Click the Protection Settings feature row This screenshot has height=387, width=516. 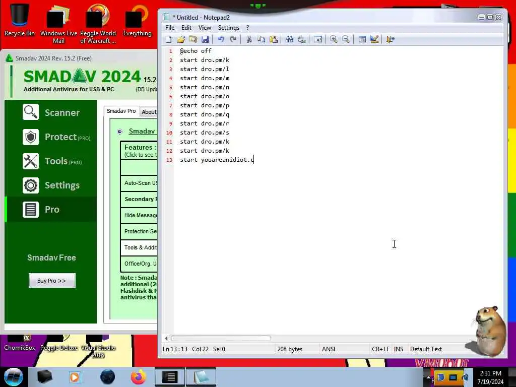[x=139, y=231]
